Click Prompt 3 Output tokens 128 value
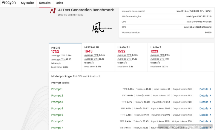Viewport: 215px width, 130px height. pyautogui.click(x=190, y=102)
